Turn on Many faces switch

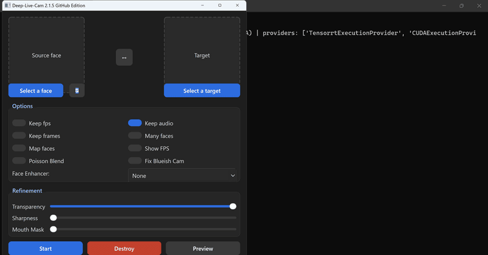pos(135,135)
